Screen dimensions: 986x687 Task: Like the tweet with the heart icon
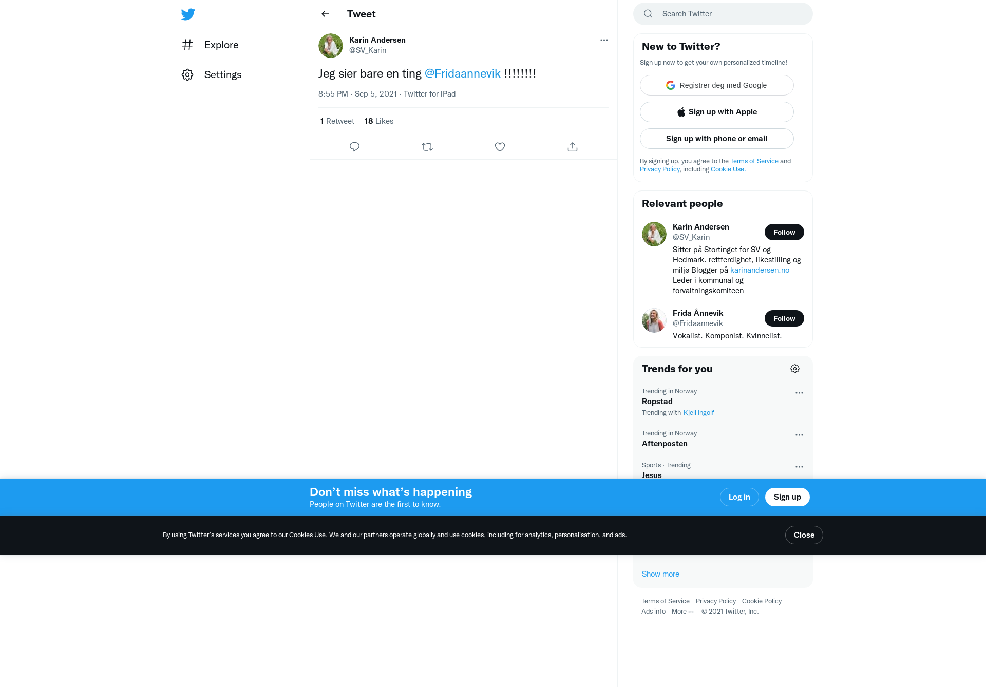500,147
